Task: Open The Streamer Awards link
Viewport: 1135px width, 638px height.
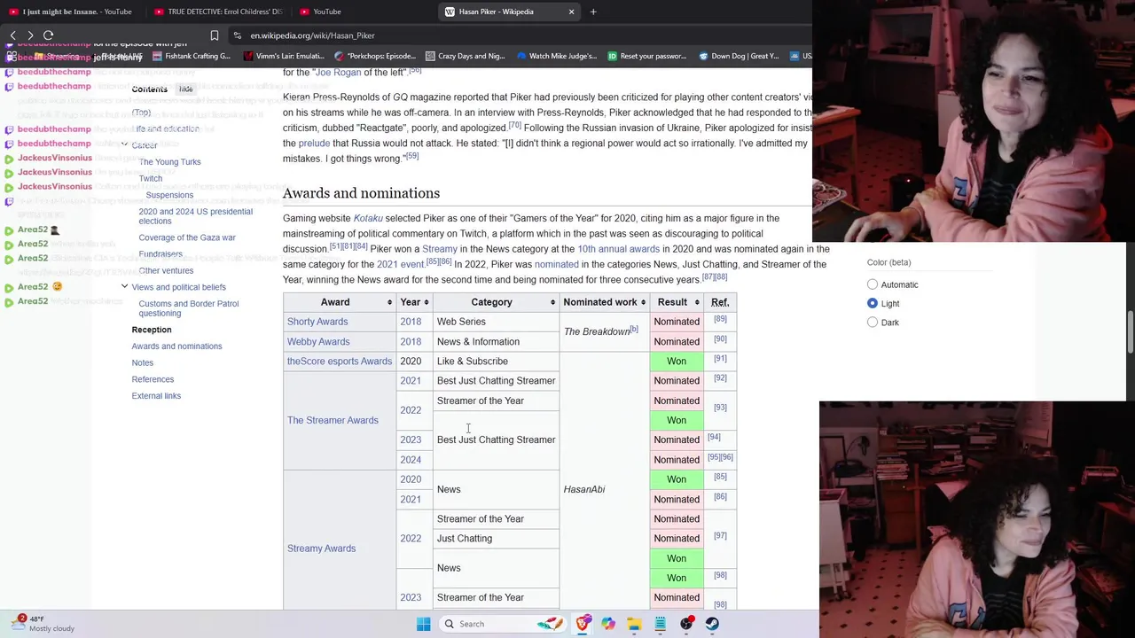Action: click(x=333, y=420)
